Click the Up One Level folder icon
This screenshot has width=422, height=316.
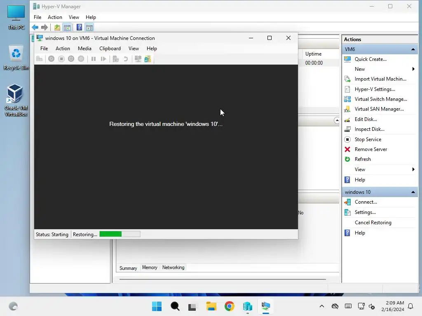point(57,27)
